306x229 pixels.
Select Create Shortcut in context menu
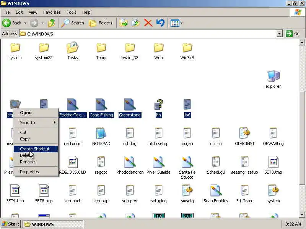pyautogui.click(x=36, y=149)
